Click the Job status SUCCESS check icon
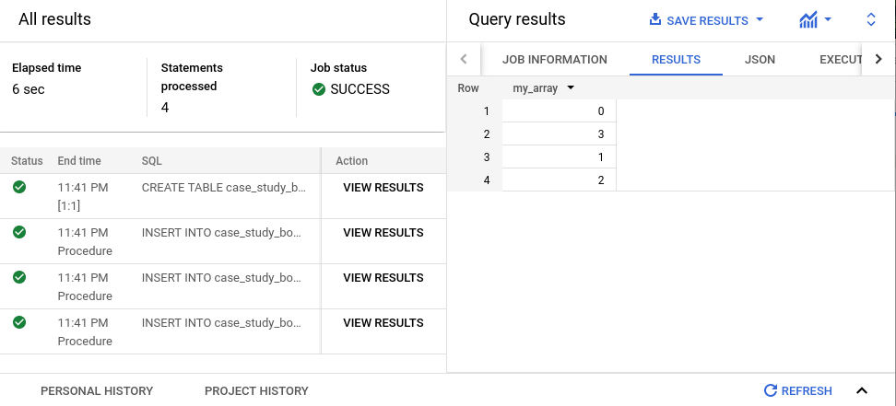The height and width of the screenshot is (406, 896). [x=319, y=89]
